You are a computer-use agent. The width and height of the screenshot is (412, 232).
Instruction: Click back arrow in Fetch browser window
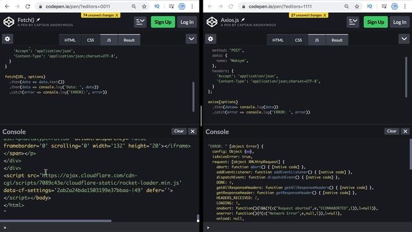pos(7,6)
